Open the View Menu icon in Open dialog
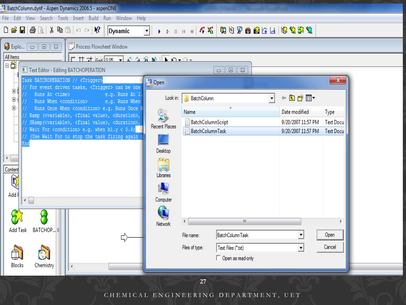 pos(310,98)
